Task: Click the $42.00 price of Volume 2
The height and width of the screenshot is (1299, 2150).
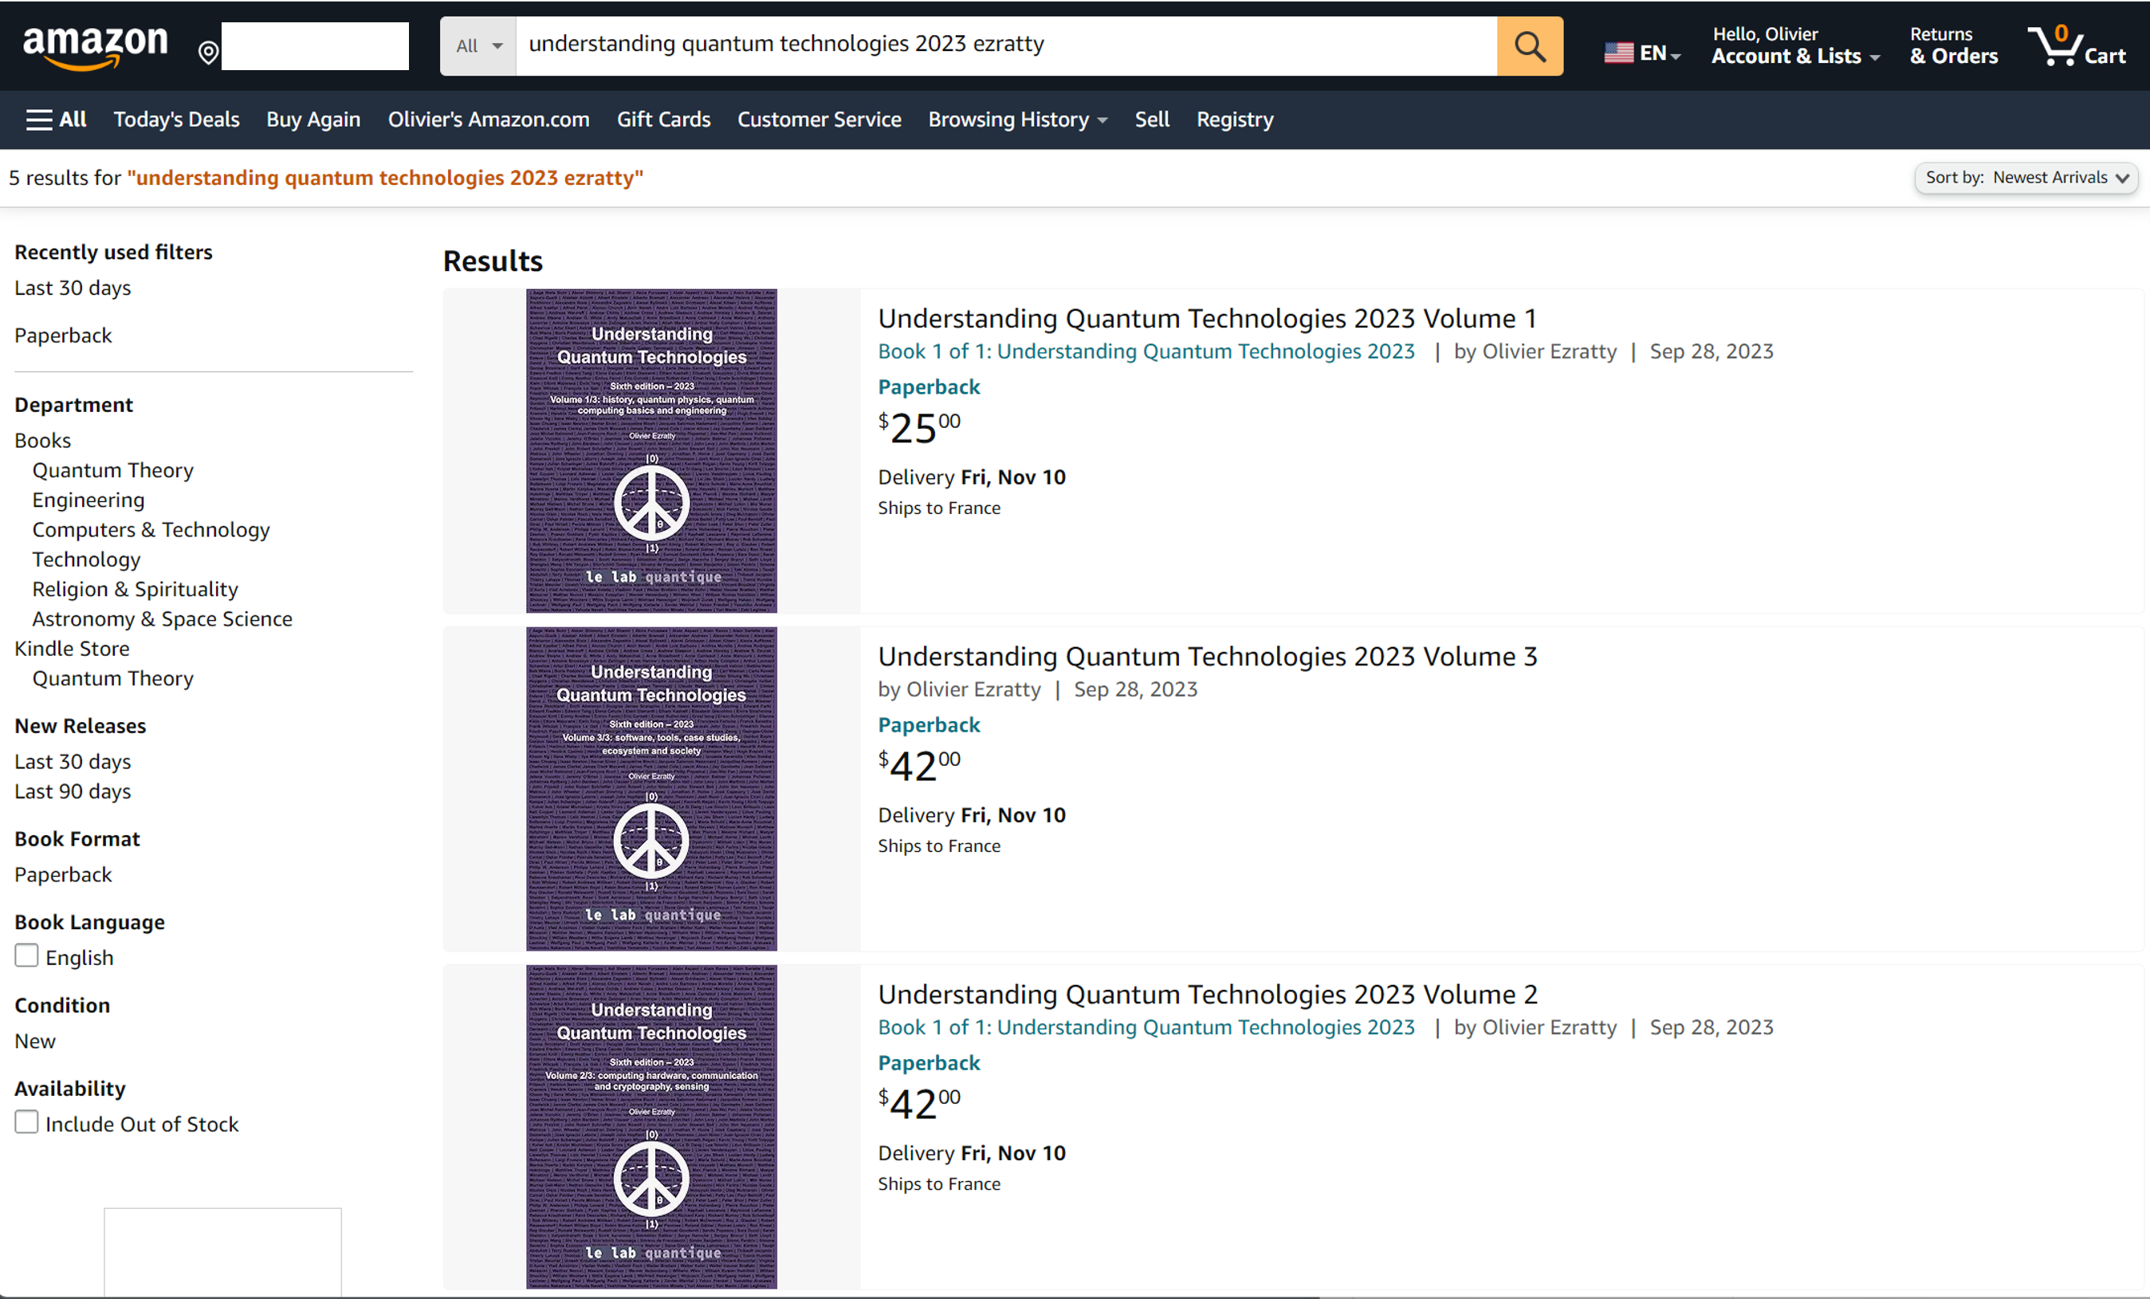Action: [x=919, y=1104]
